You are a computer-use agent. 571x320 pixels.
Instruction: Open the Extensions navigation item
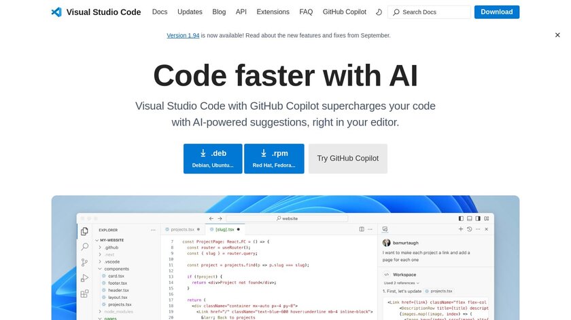tap(273, 12)
